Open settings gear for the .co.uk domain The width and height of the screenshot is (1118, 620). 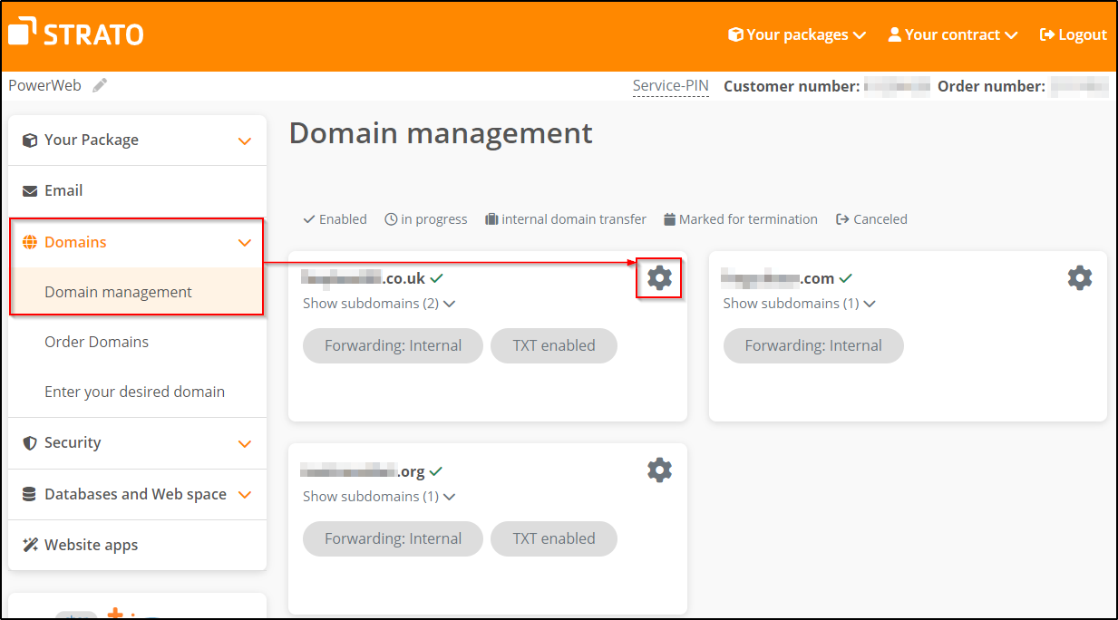(659, 278)
